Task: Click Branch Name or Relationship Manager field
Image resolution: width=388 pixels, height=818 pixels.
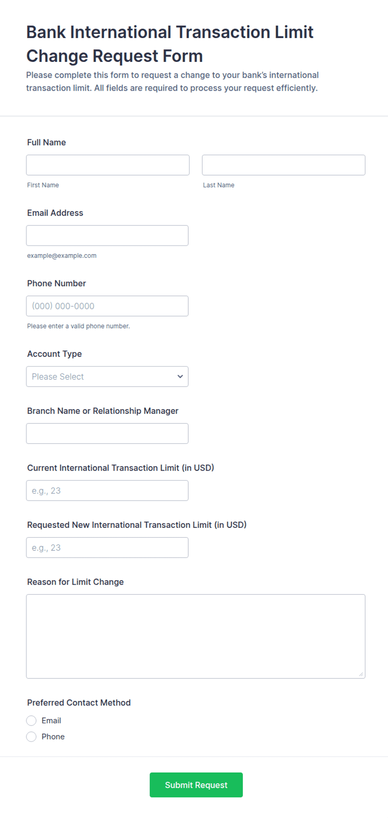Action: 107,433
